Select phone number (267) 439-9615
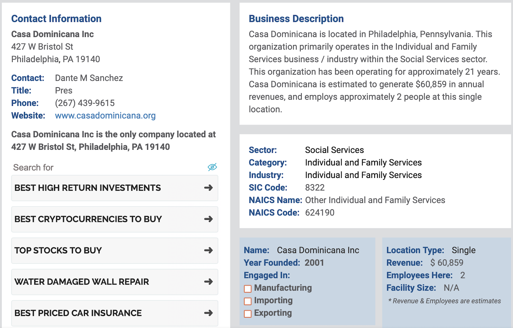This screenshot has height=328, width=513. 85,103
